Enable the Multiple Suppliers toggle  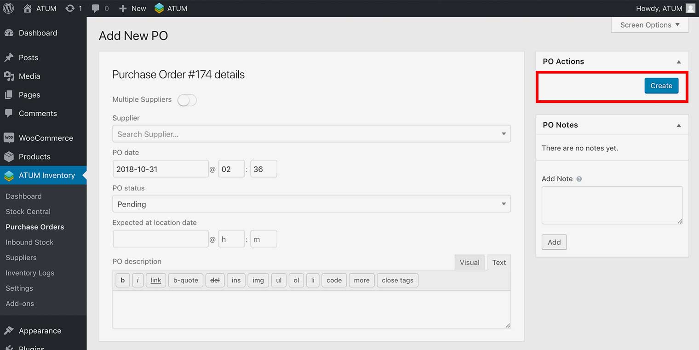pyautogui.click(x=187, y=100)
